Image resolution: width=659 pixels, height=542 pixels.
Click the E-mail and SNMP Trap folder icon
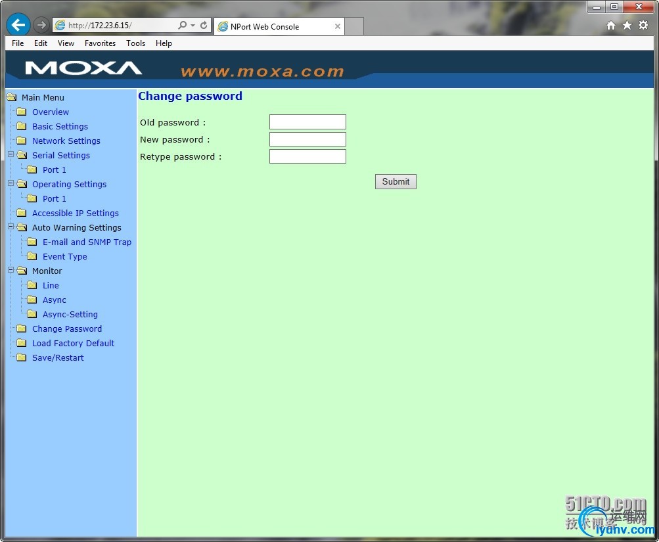(x=32, y=242)
